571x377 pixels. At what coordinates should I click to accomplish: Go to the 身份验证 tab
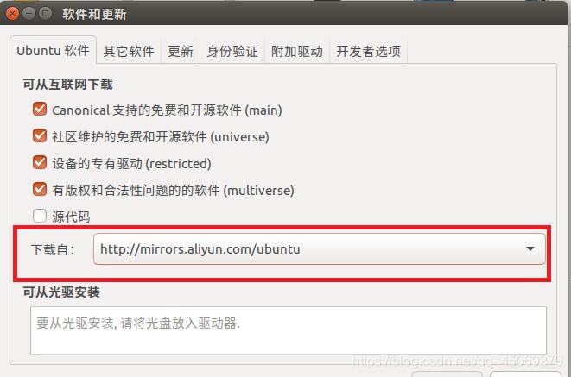(232, 51)
